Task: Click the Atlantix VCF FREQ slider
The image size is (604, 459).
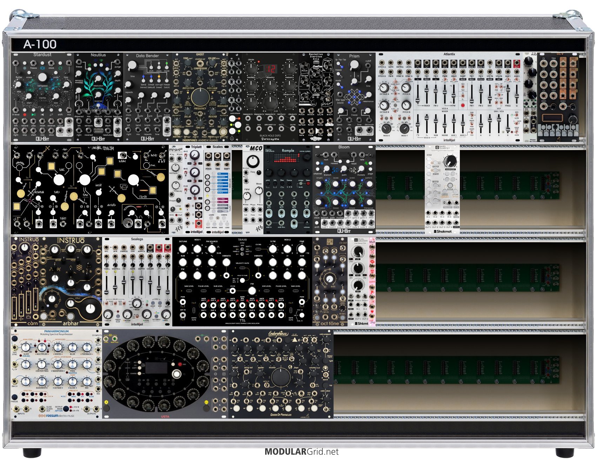Action: pos(508,93)
